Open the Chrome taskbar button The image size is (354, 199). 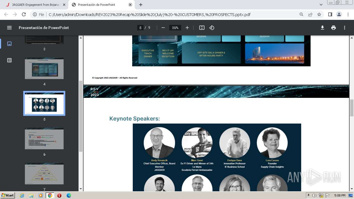tap(50, 195)
